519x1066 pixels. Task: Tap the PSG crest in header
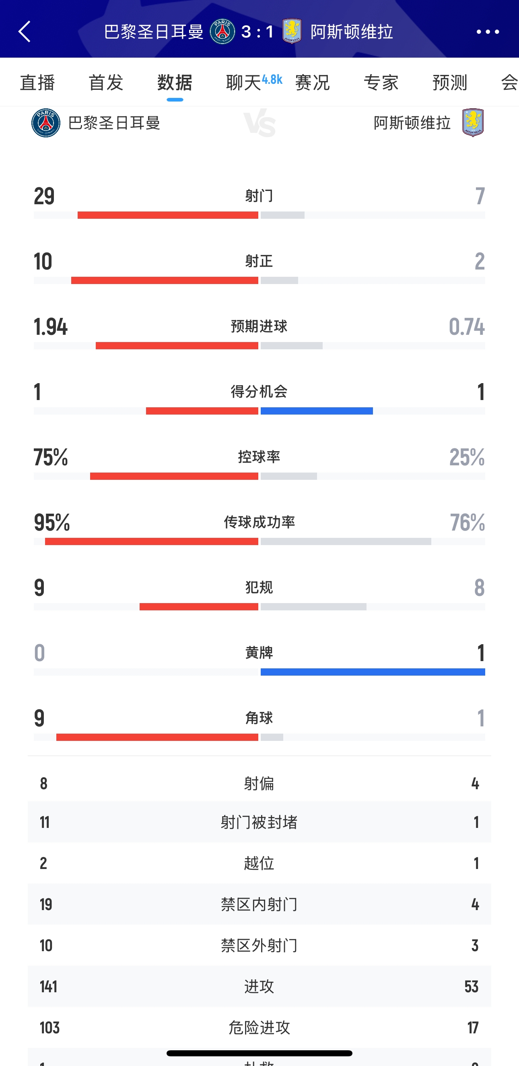[222, 31]
